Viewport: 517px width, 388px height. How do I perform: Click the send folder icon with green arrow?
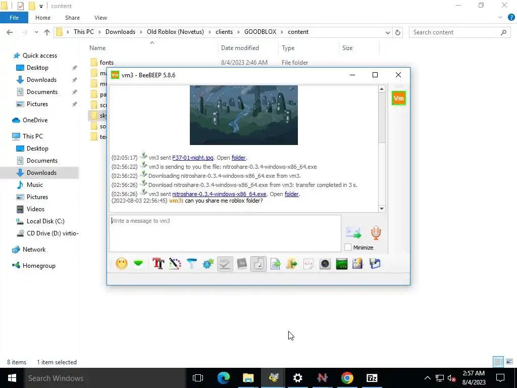[x=292, y=264]
